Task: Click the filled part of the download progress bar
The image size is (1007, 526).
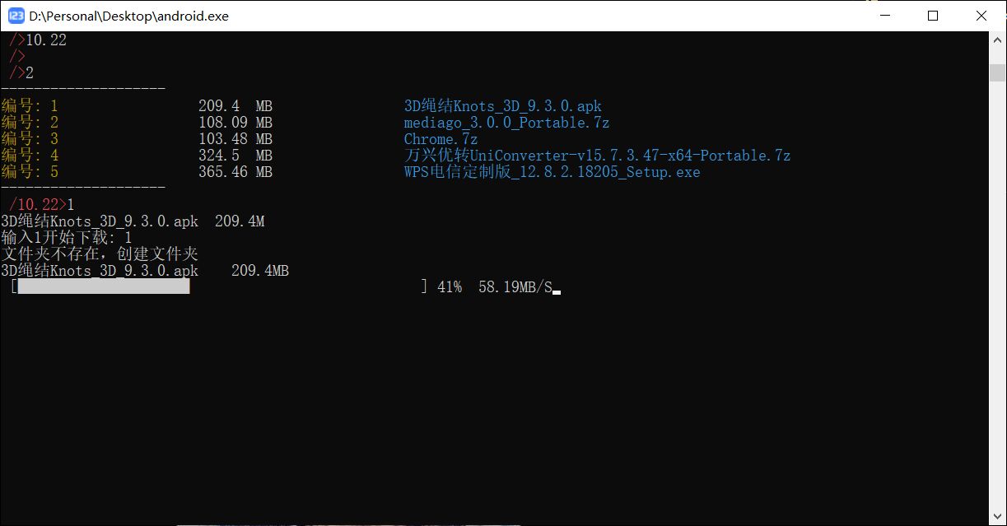Action: (x=104, y=286)
